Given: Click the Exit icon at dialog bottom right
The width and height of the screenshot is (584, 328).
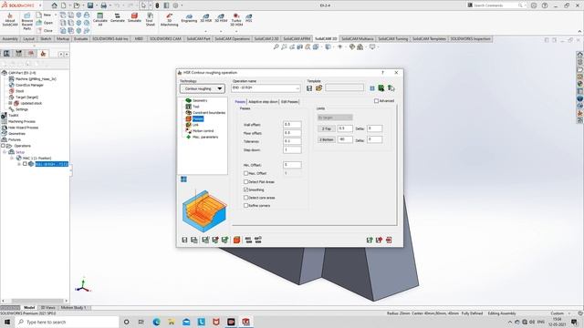Looking at the screenshot, I should (x=389, y=240).
